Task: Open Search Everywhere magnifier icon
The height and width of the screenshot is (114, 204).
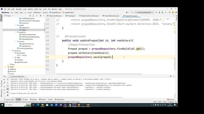Action: click(170, 12)
